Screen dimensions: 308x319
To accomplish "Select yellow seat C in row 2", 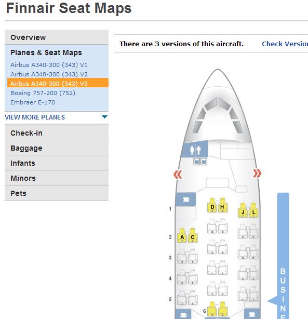I will pos(193,235).
